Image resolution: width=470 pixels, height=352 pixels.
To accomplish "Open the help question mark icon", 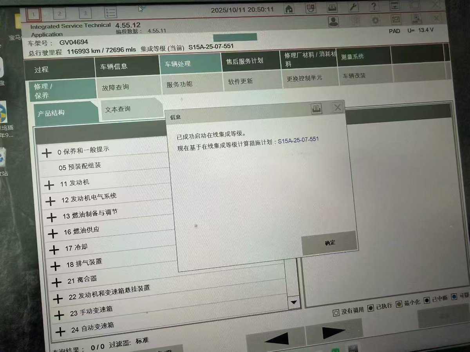I will click(x=374, y=6).
